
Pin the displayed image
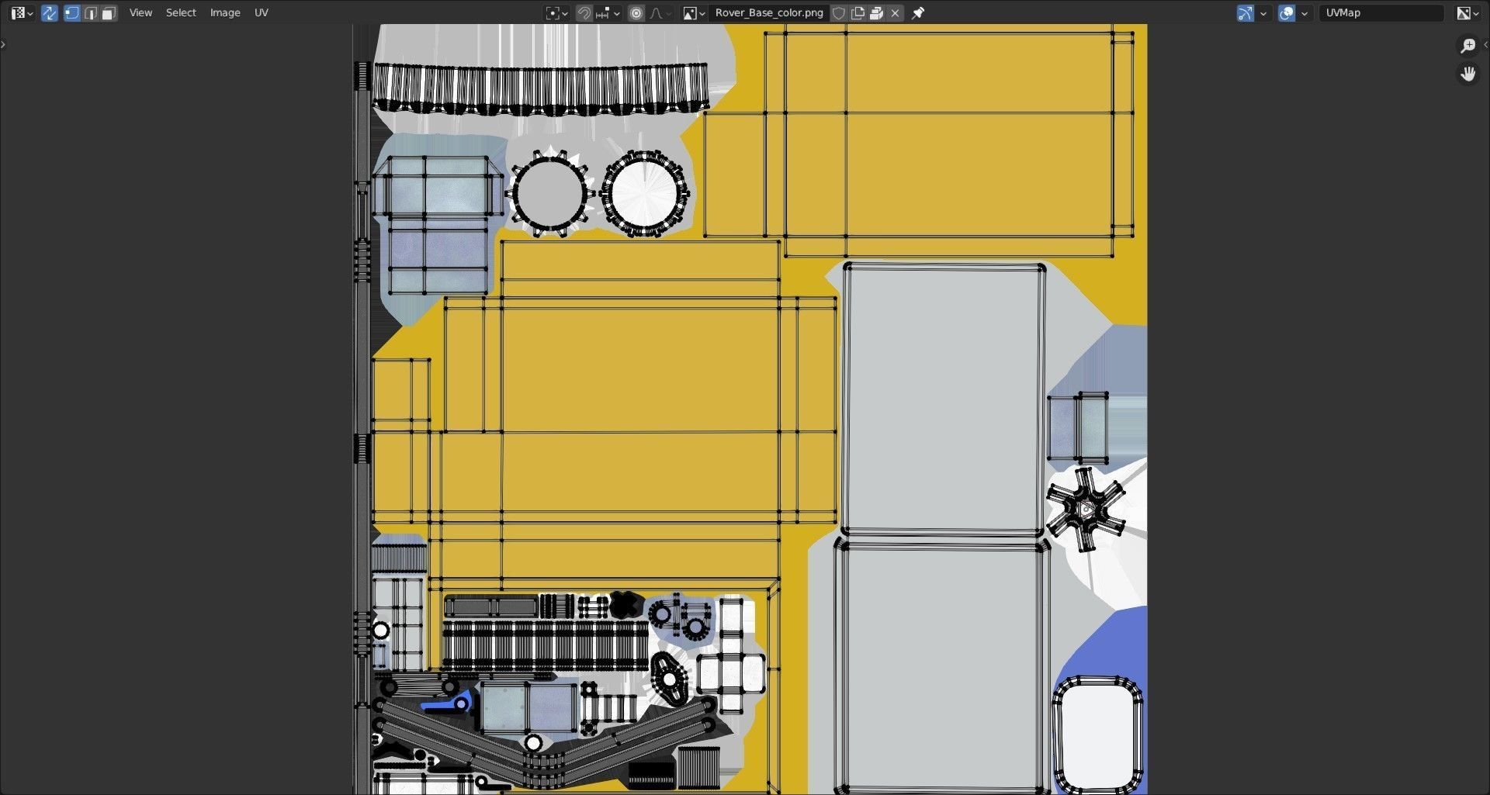(918, 12)
